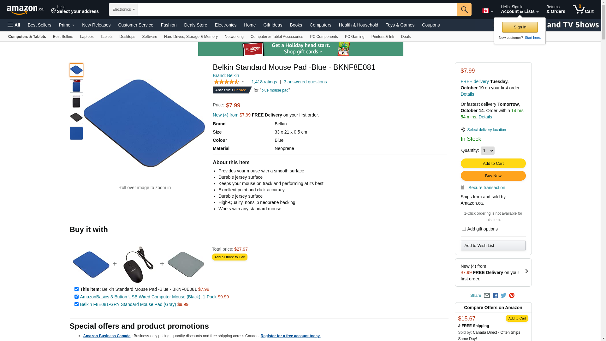
Task: Expand the Electronics search category dropdown
Action: (123, 9)
